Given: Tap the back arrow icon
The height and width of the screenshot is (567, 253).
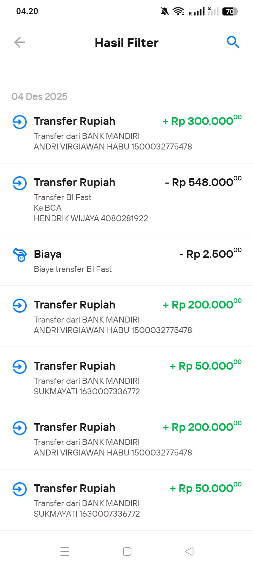Looking at the screenshot, I should tap(20, 43).
